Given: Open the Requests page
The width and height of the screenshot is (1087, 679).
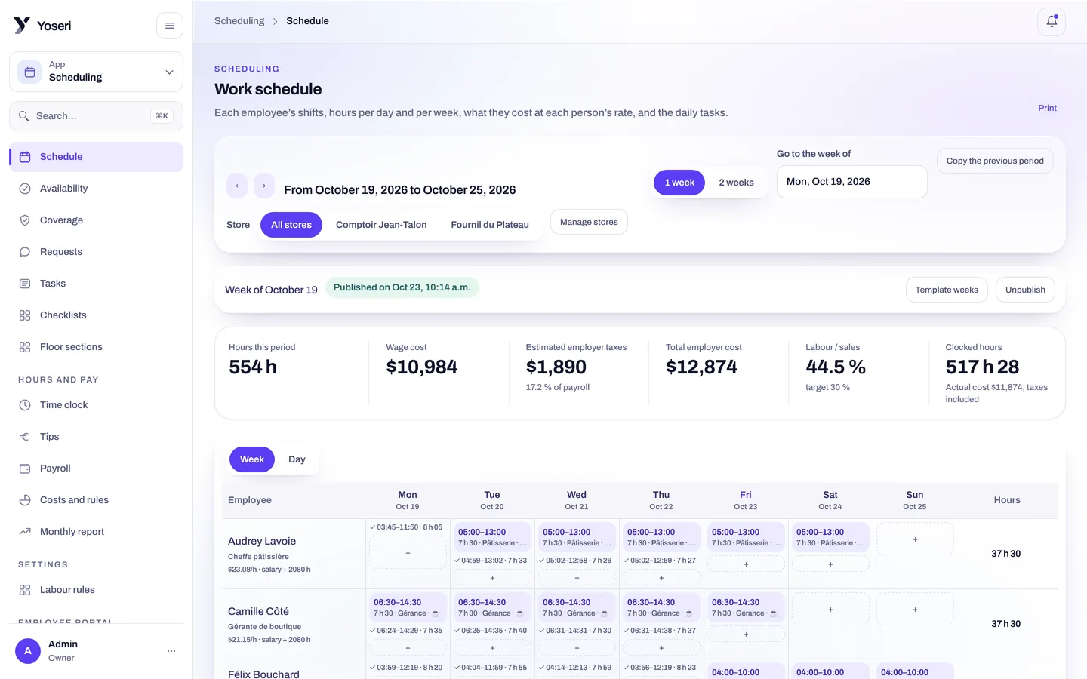Looking at the screenshot, I should point(97,252).
